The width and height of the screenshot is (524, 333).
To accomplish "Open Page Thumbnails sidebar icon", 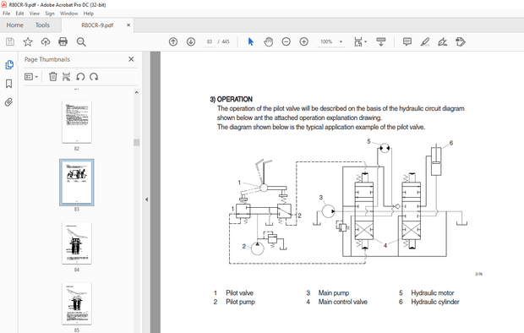I will click(9, 64).
